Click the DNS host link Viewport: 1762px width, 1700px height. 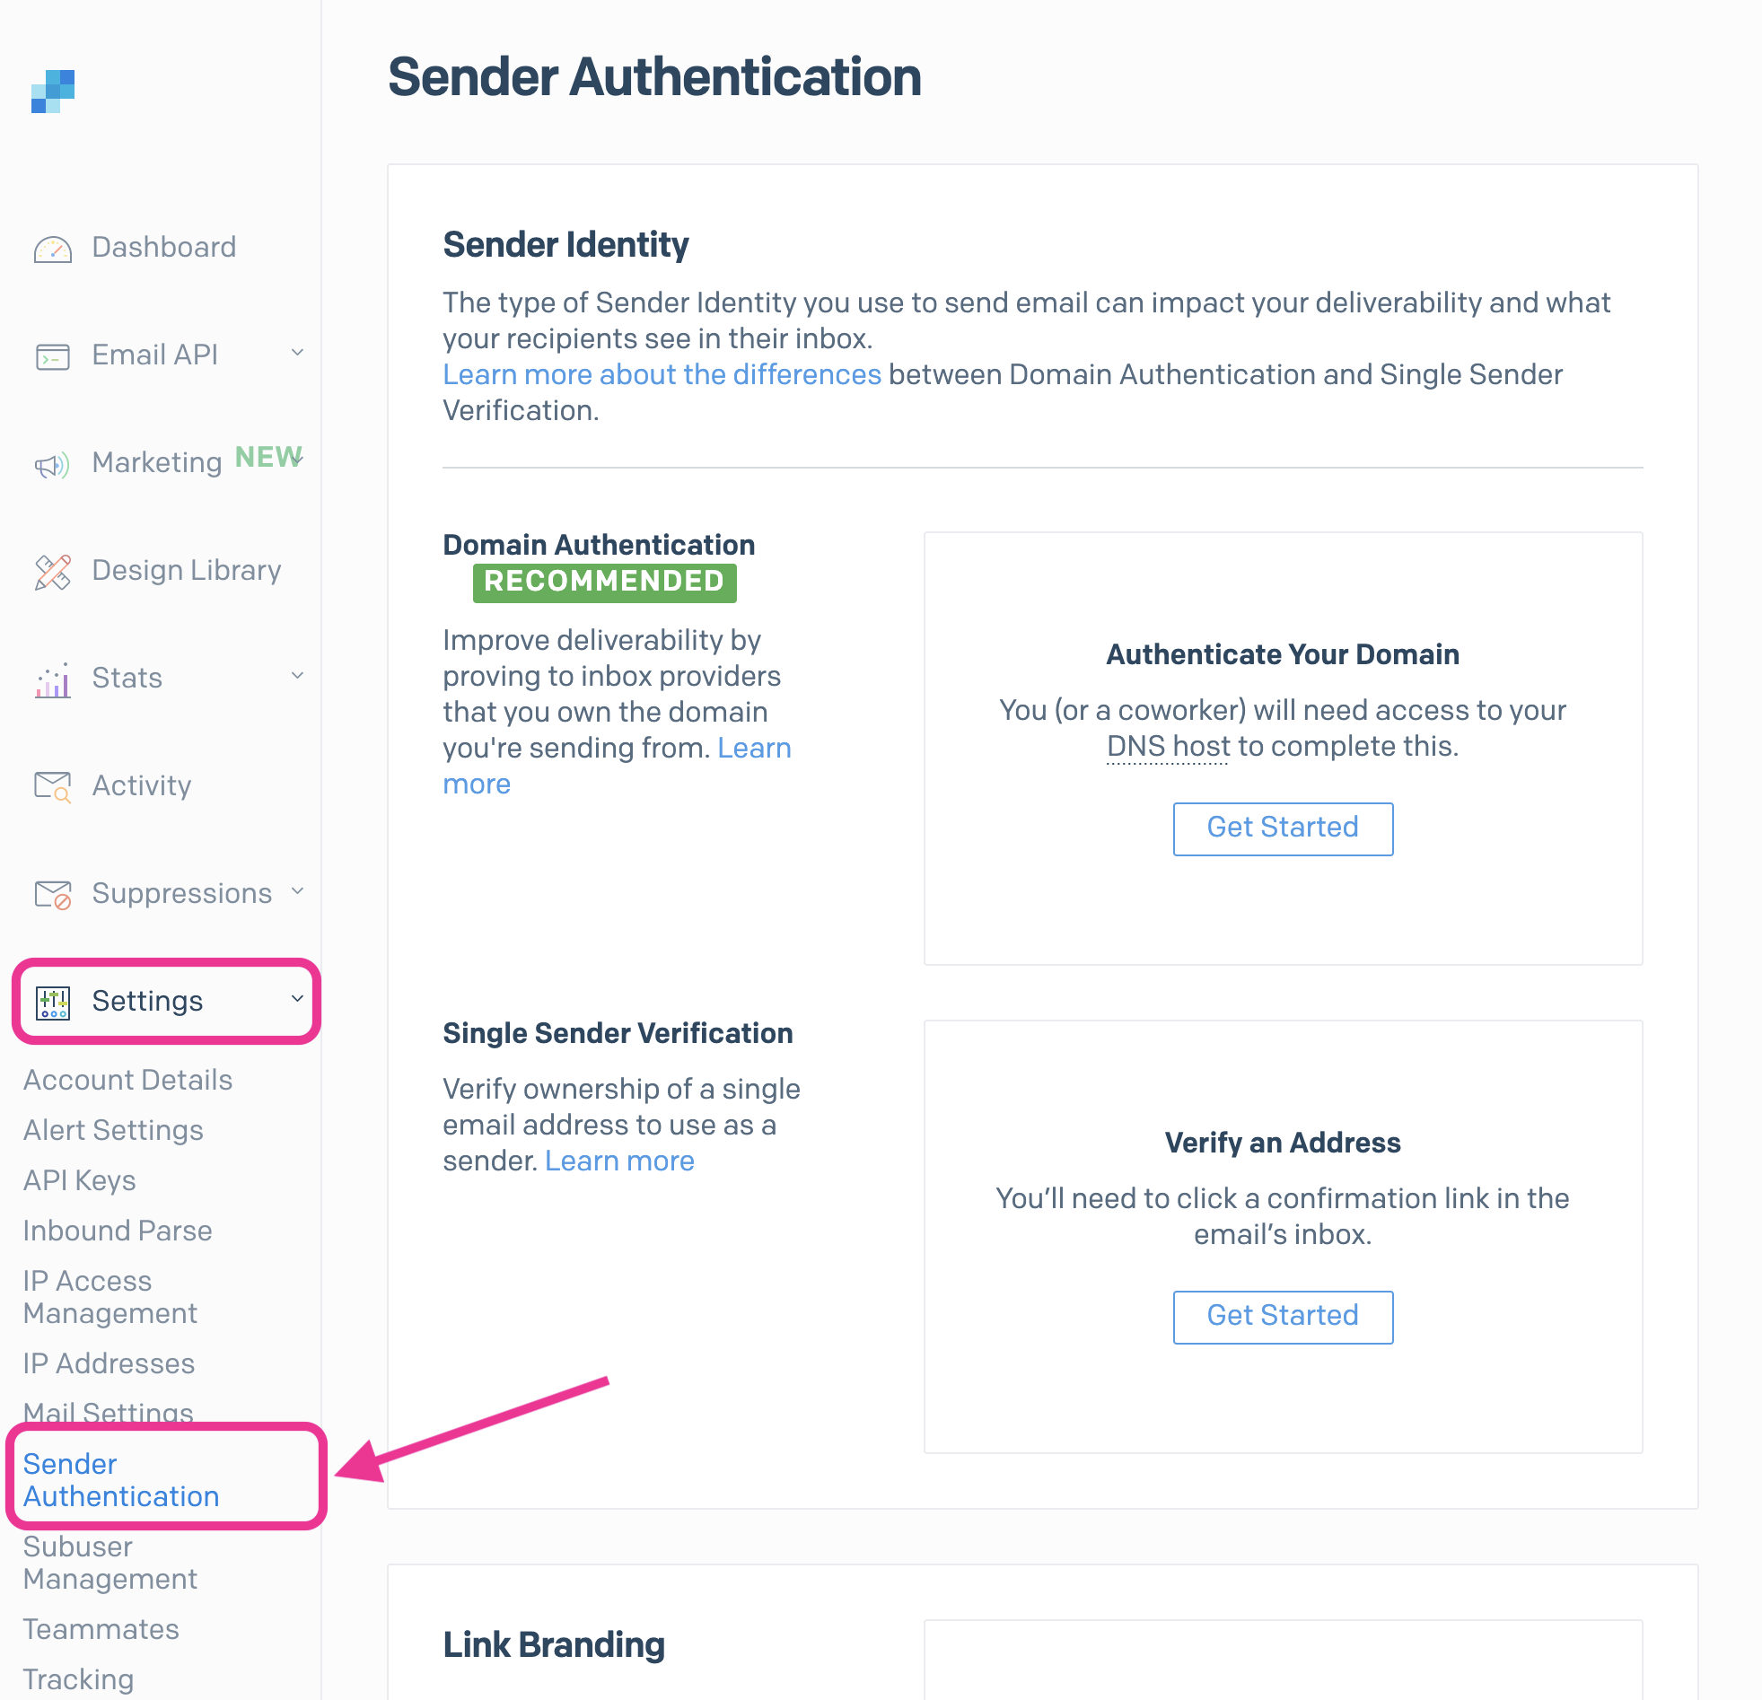[1166, 746]
